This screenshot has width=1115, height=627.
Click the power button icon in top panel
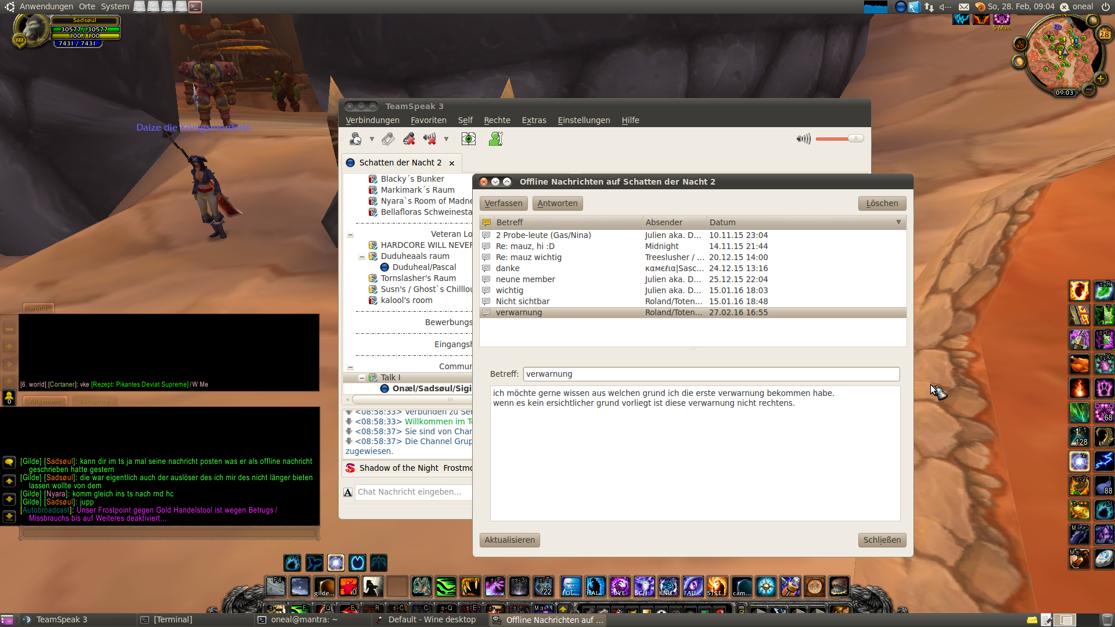pos(1106,7)
